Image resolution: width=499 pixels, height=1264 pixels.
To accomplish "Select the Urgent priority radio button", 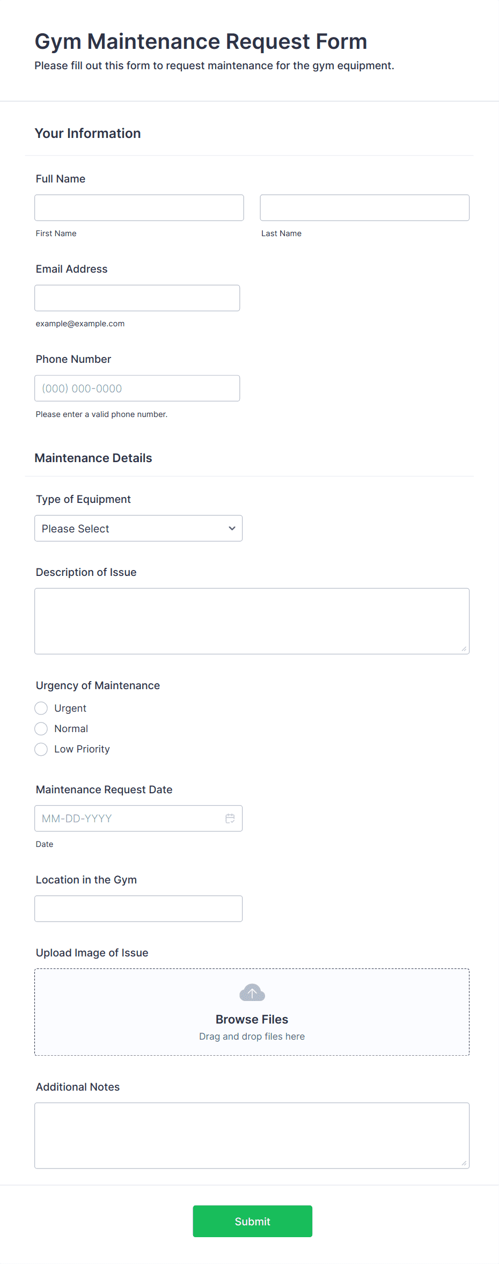I will click(41, 708).
